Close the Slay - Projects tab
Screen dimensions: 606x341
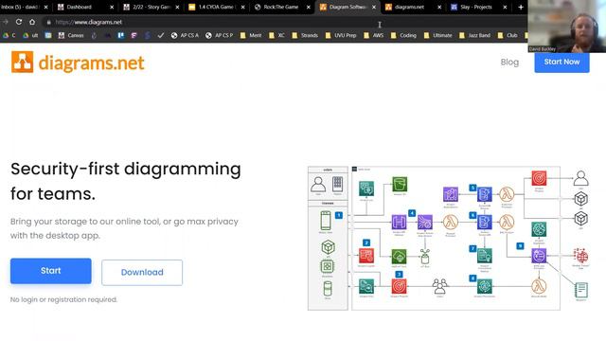505,7
